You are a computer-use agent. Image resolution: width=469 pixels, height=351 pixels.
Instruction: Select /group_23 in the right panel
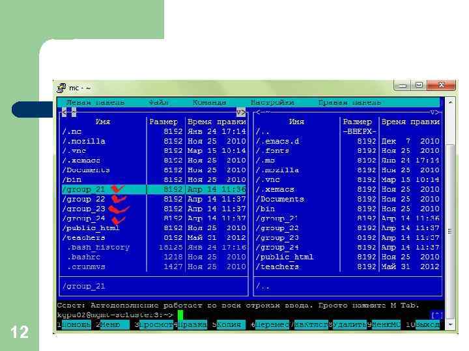pyautogui.click(x=348, y=238)
